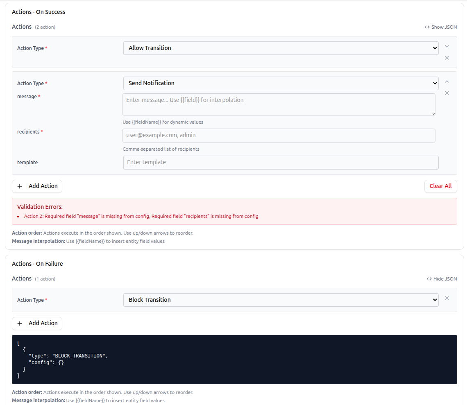Click the code icon next to Hide JSON

coord(428,278)
